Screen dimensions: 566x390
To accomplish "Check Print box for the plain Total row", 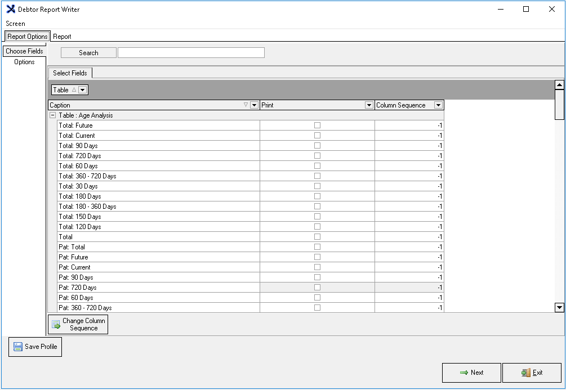I will click(317, 237).
